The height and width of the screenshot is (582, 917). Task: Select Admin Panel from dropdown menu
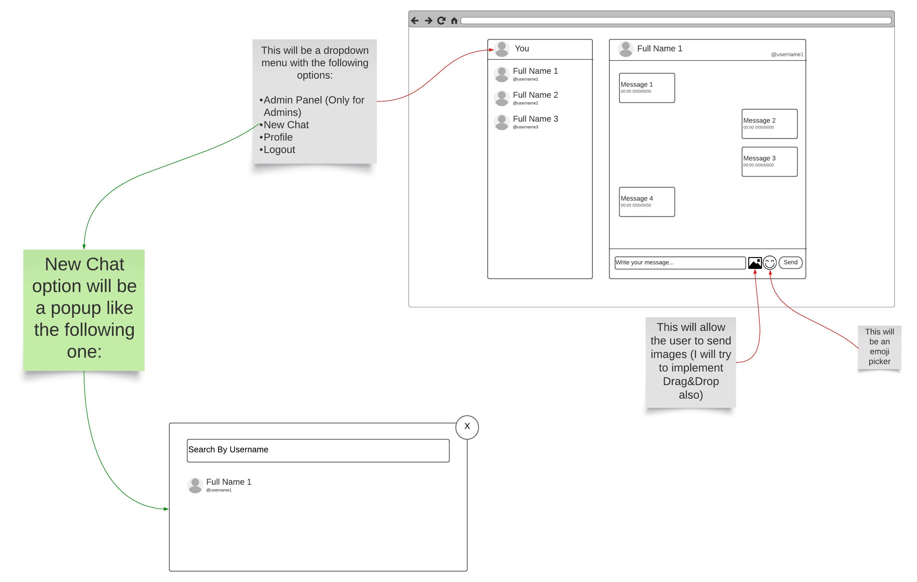click(x=303, y=104)
